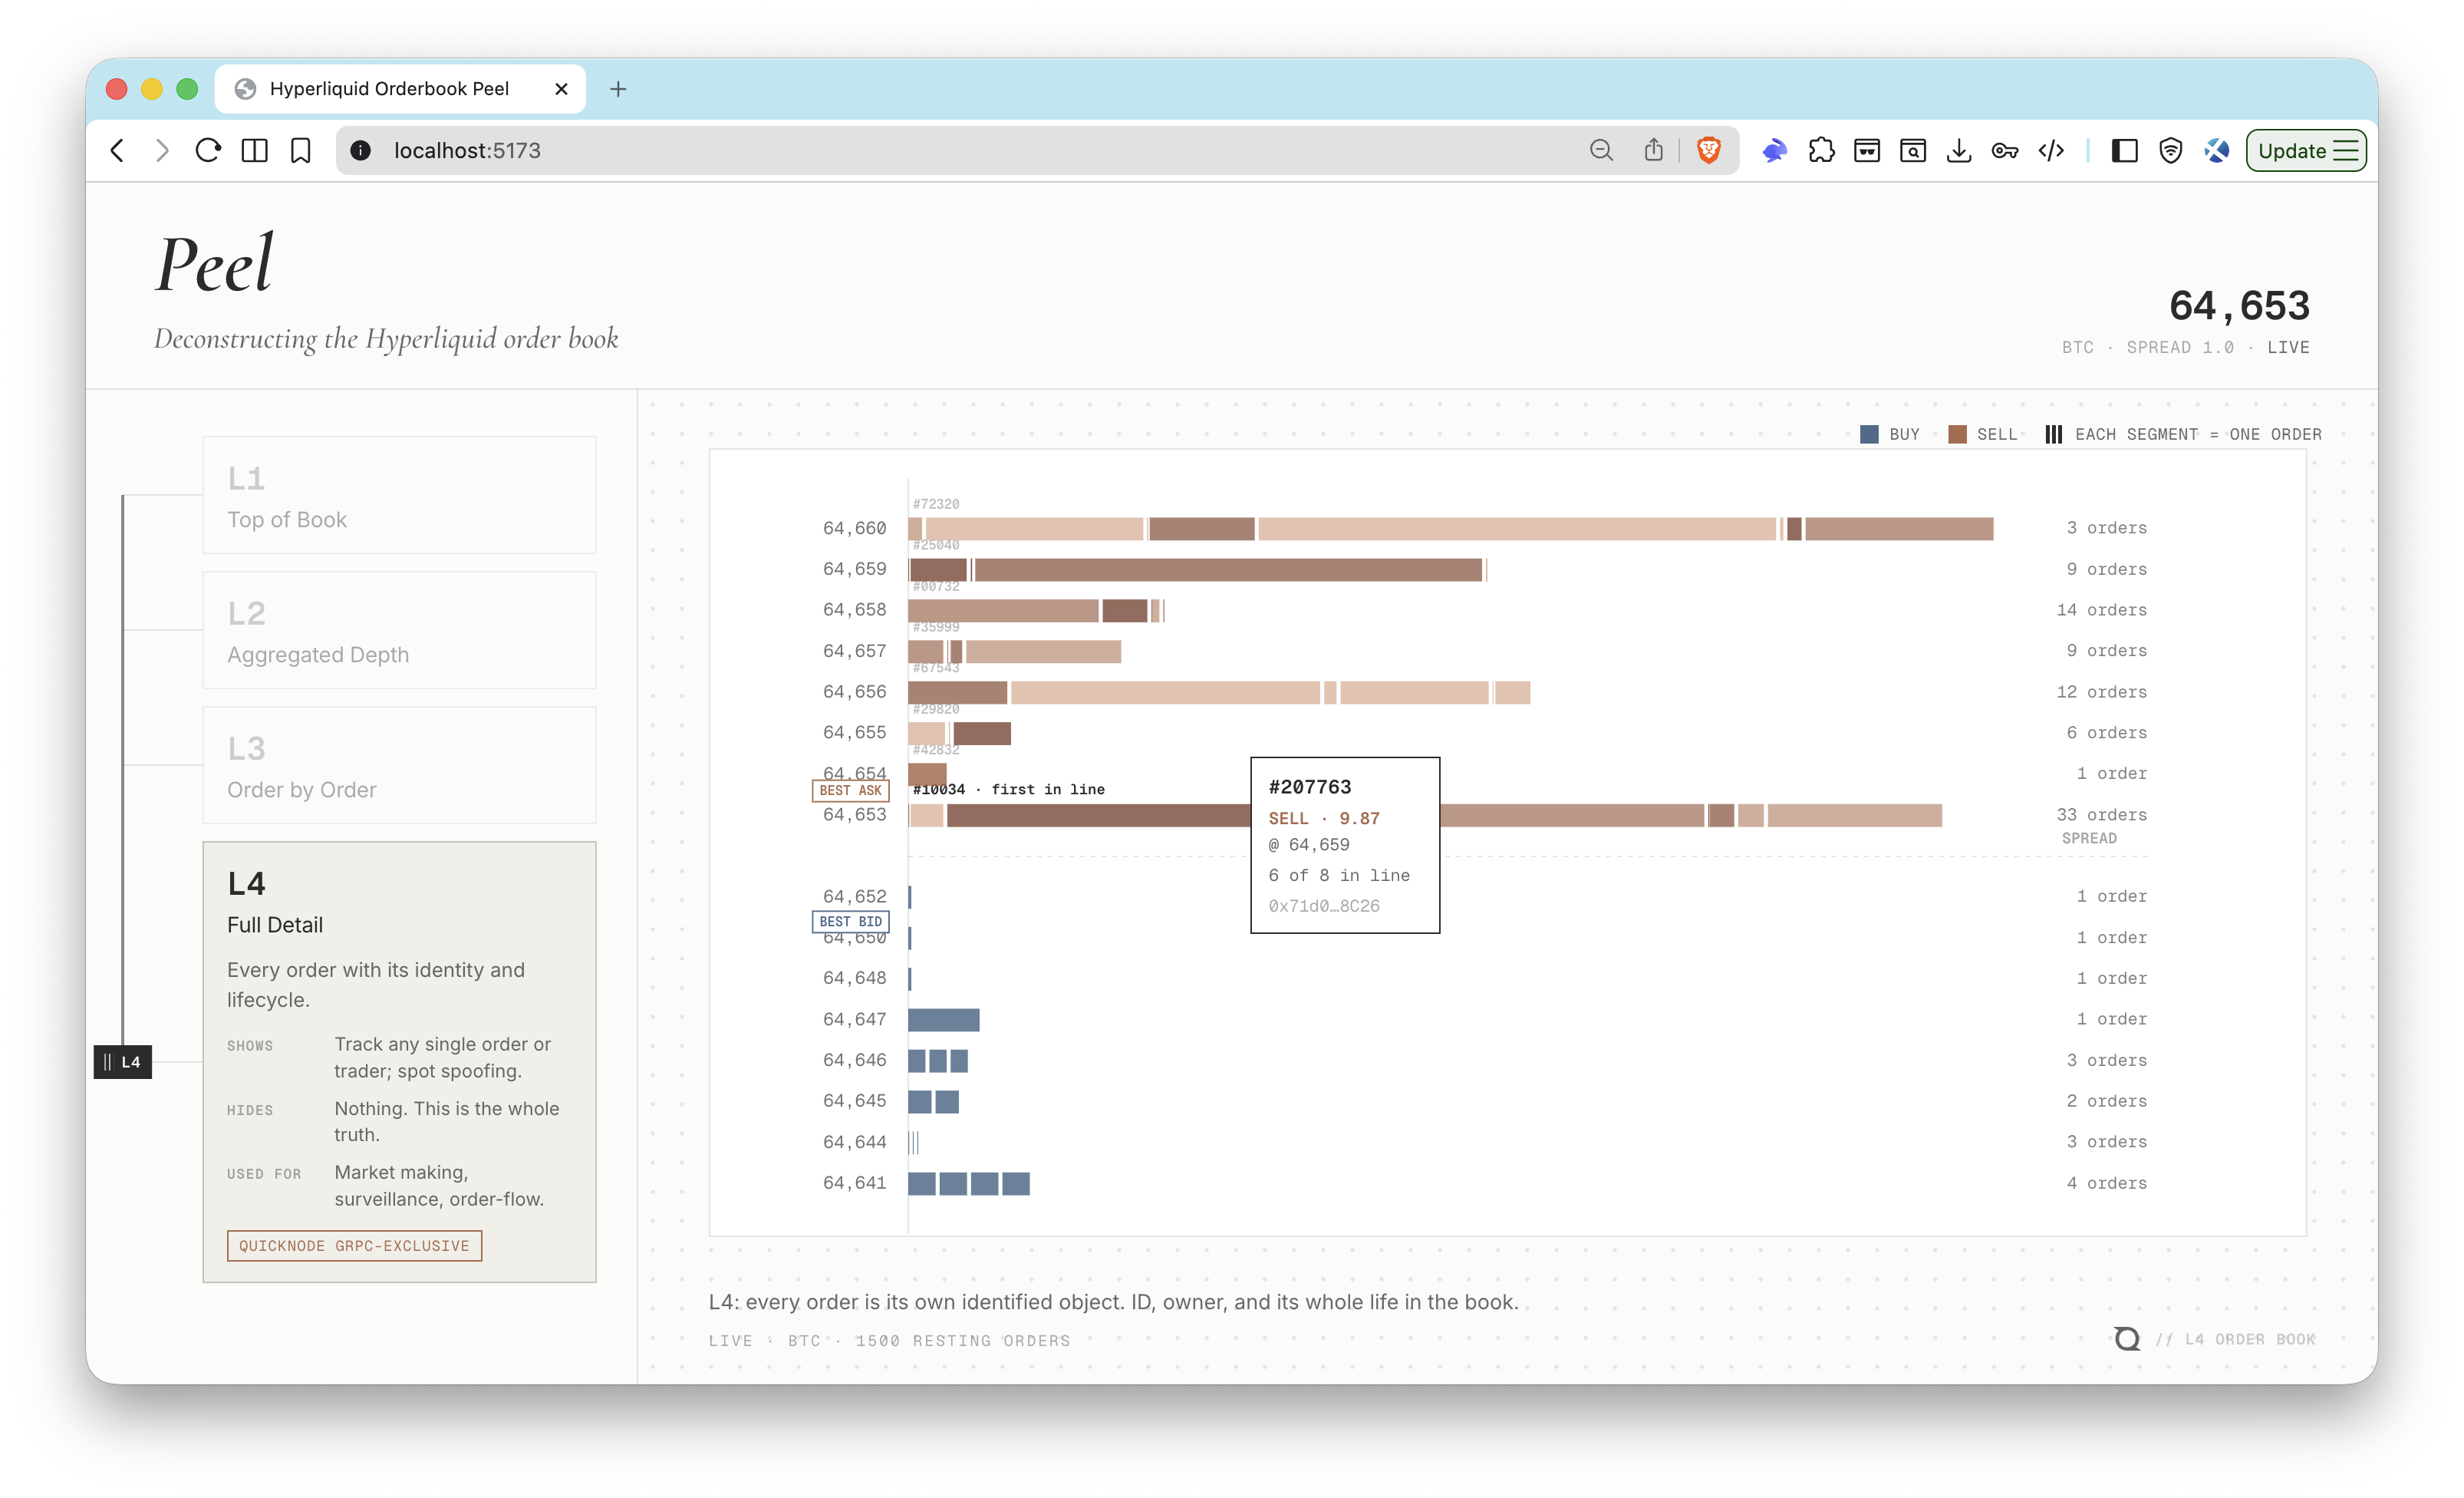Select the L3 Order by Order card
This screenshot has height=1498, width=2464.
399,764
